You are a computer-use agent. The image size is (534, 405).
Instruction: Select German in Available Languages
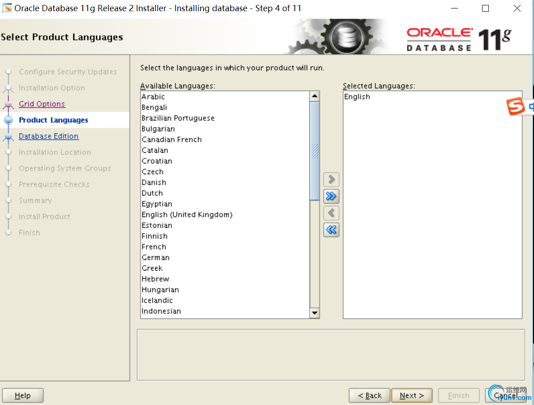click(x=225, y=257)
